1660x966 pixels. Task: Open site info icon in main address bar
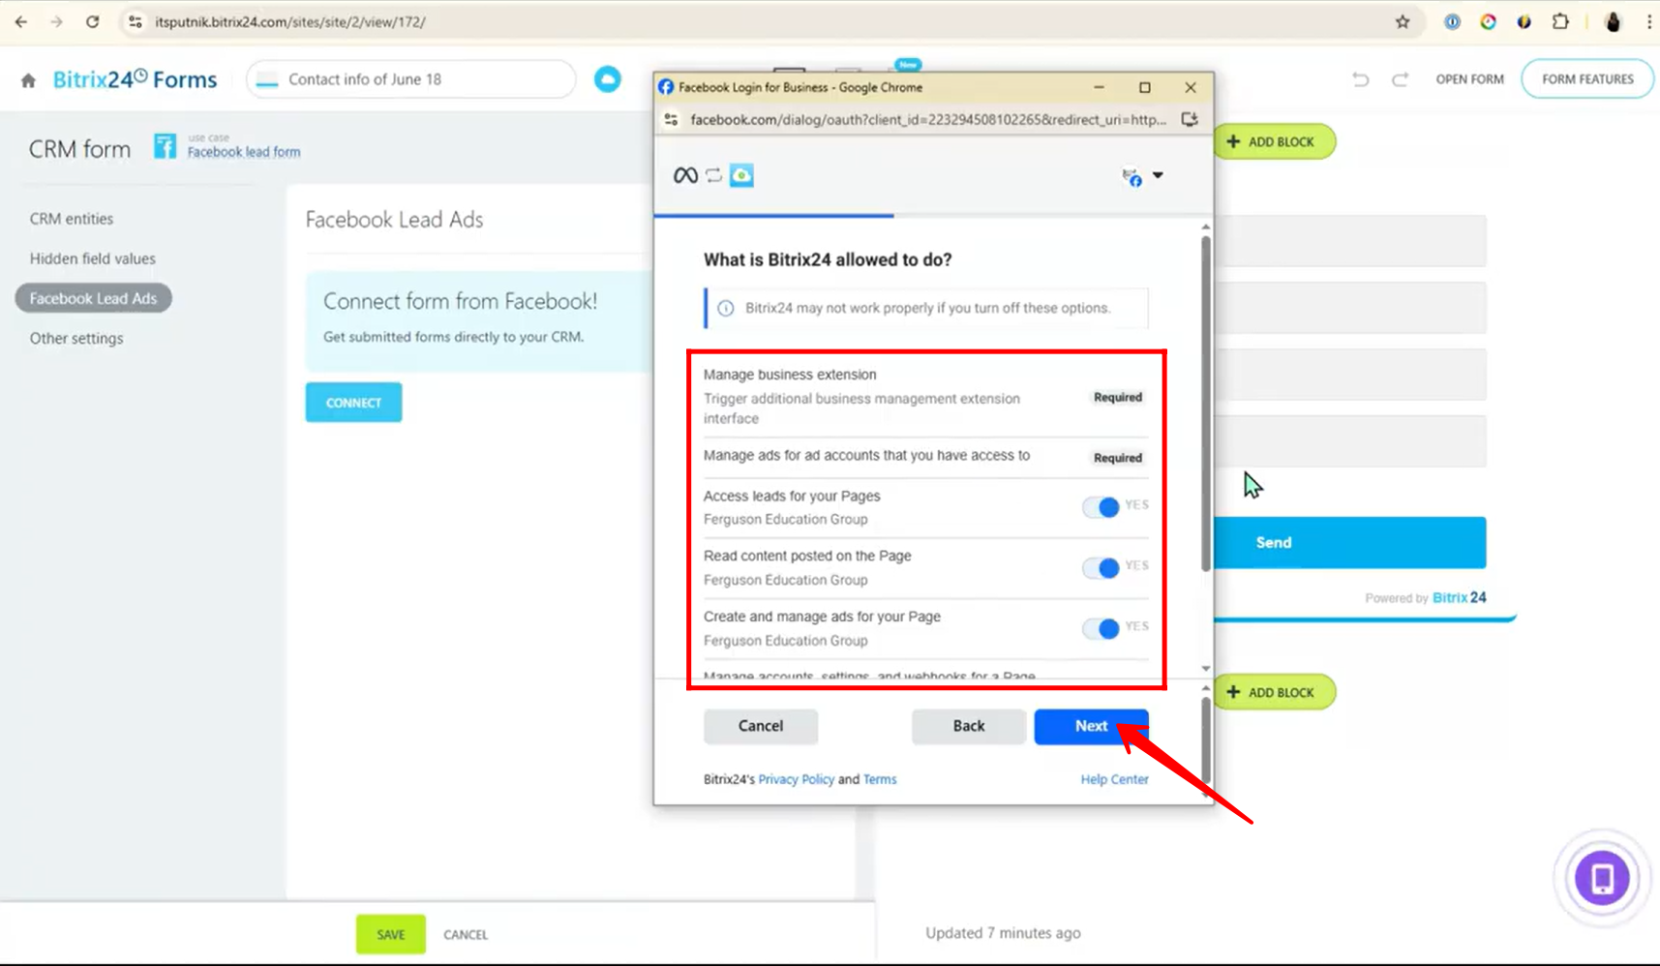tap(136, 21)
